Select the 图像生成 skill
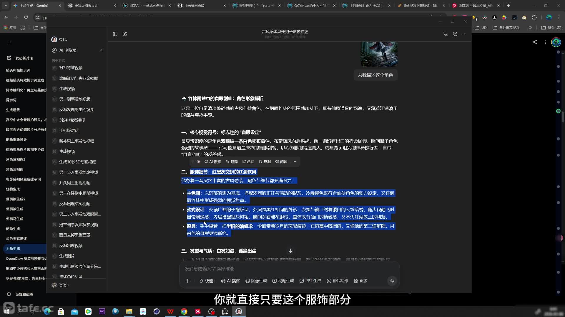The height and width of the screenshot is (317, 565). click(x=256, y=281)
